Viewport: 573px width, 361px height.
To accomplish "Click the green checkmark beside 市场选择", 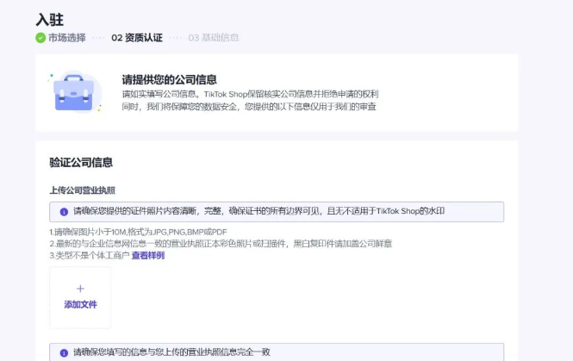I will [x=40, y=38].
